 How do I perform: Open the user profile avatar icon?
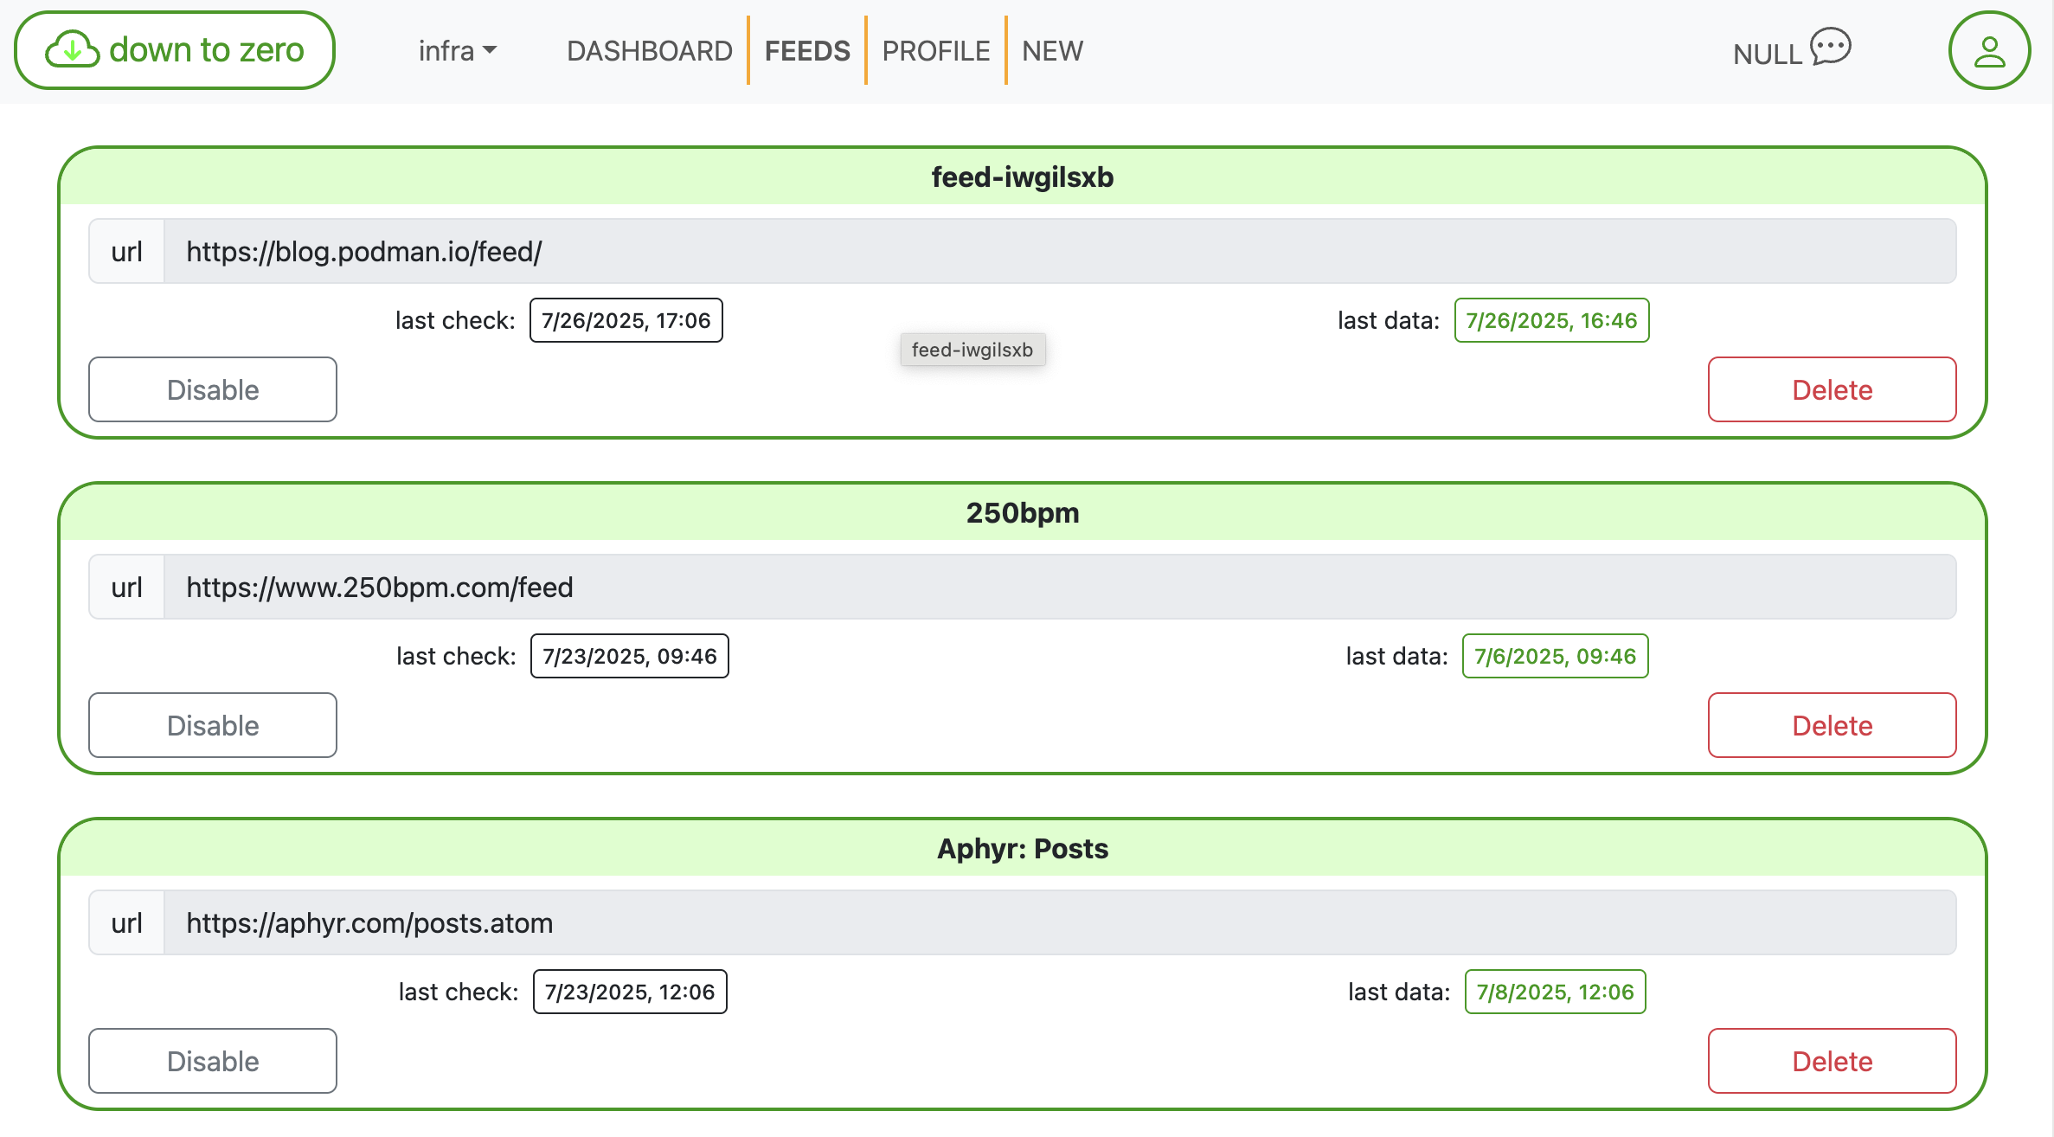(x=1988, y=50)
